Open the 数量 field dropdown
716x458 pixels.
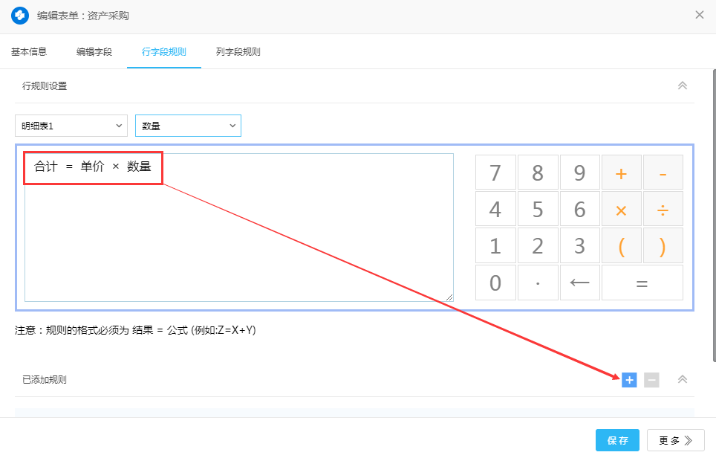tap(188, 126)
